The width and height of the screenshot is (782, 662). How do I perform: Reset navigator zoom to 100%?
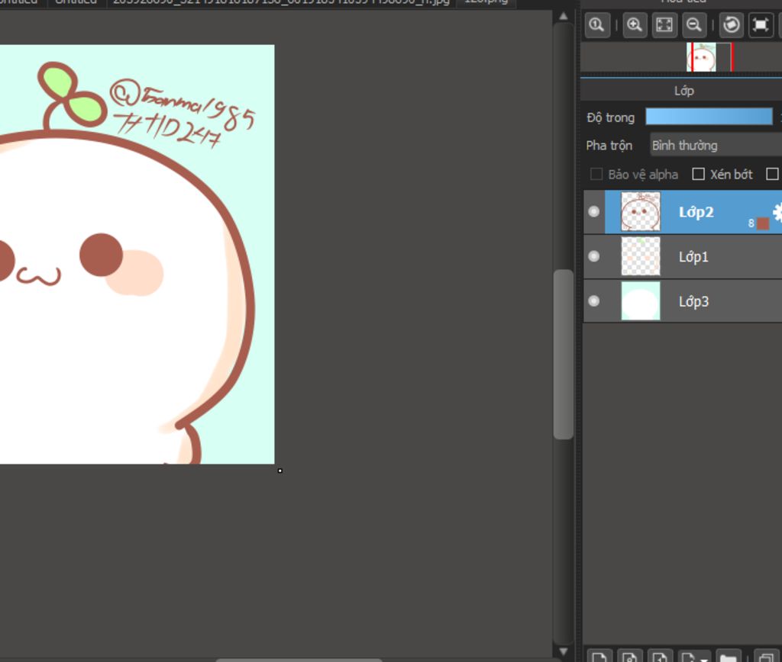[x=597, y=25]
